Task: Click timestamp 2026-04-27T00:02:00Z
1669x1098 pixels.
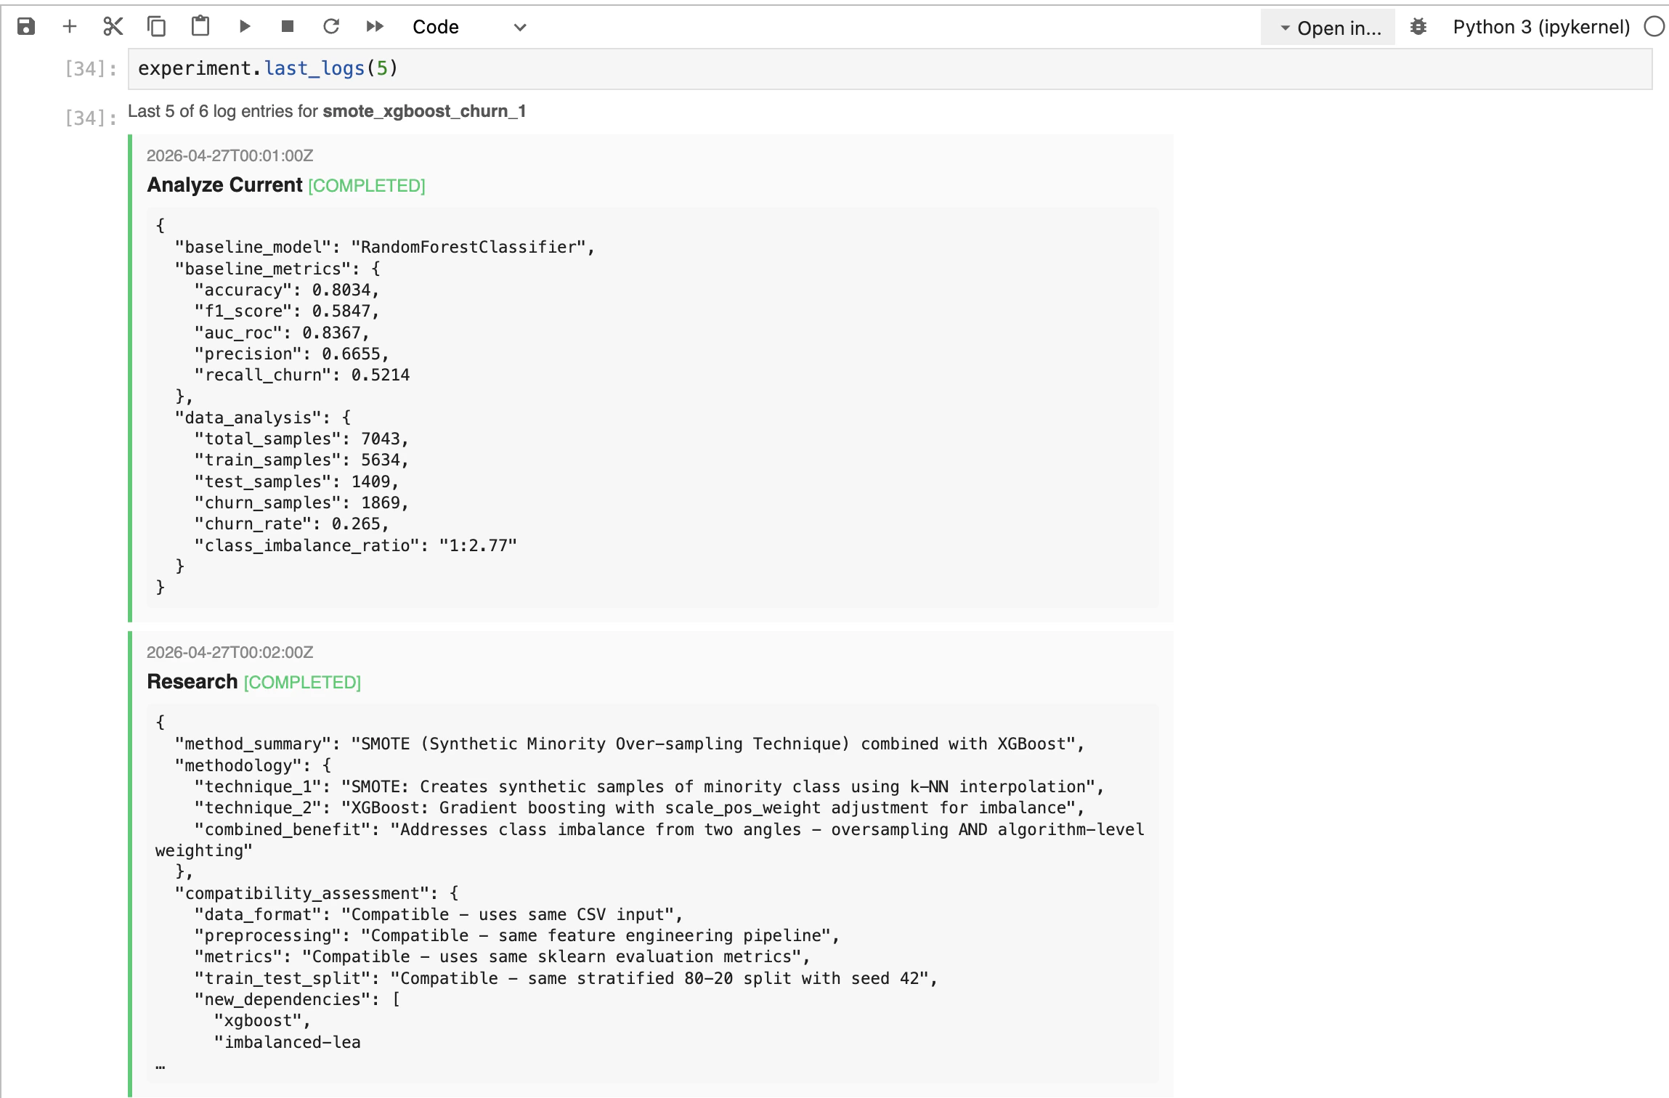Action: pos(230,652)
